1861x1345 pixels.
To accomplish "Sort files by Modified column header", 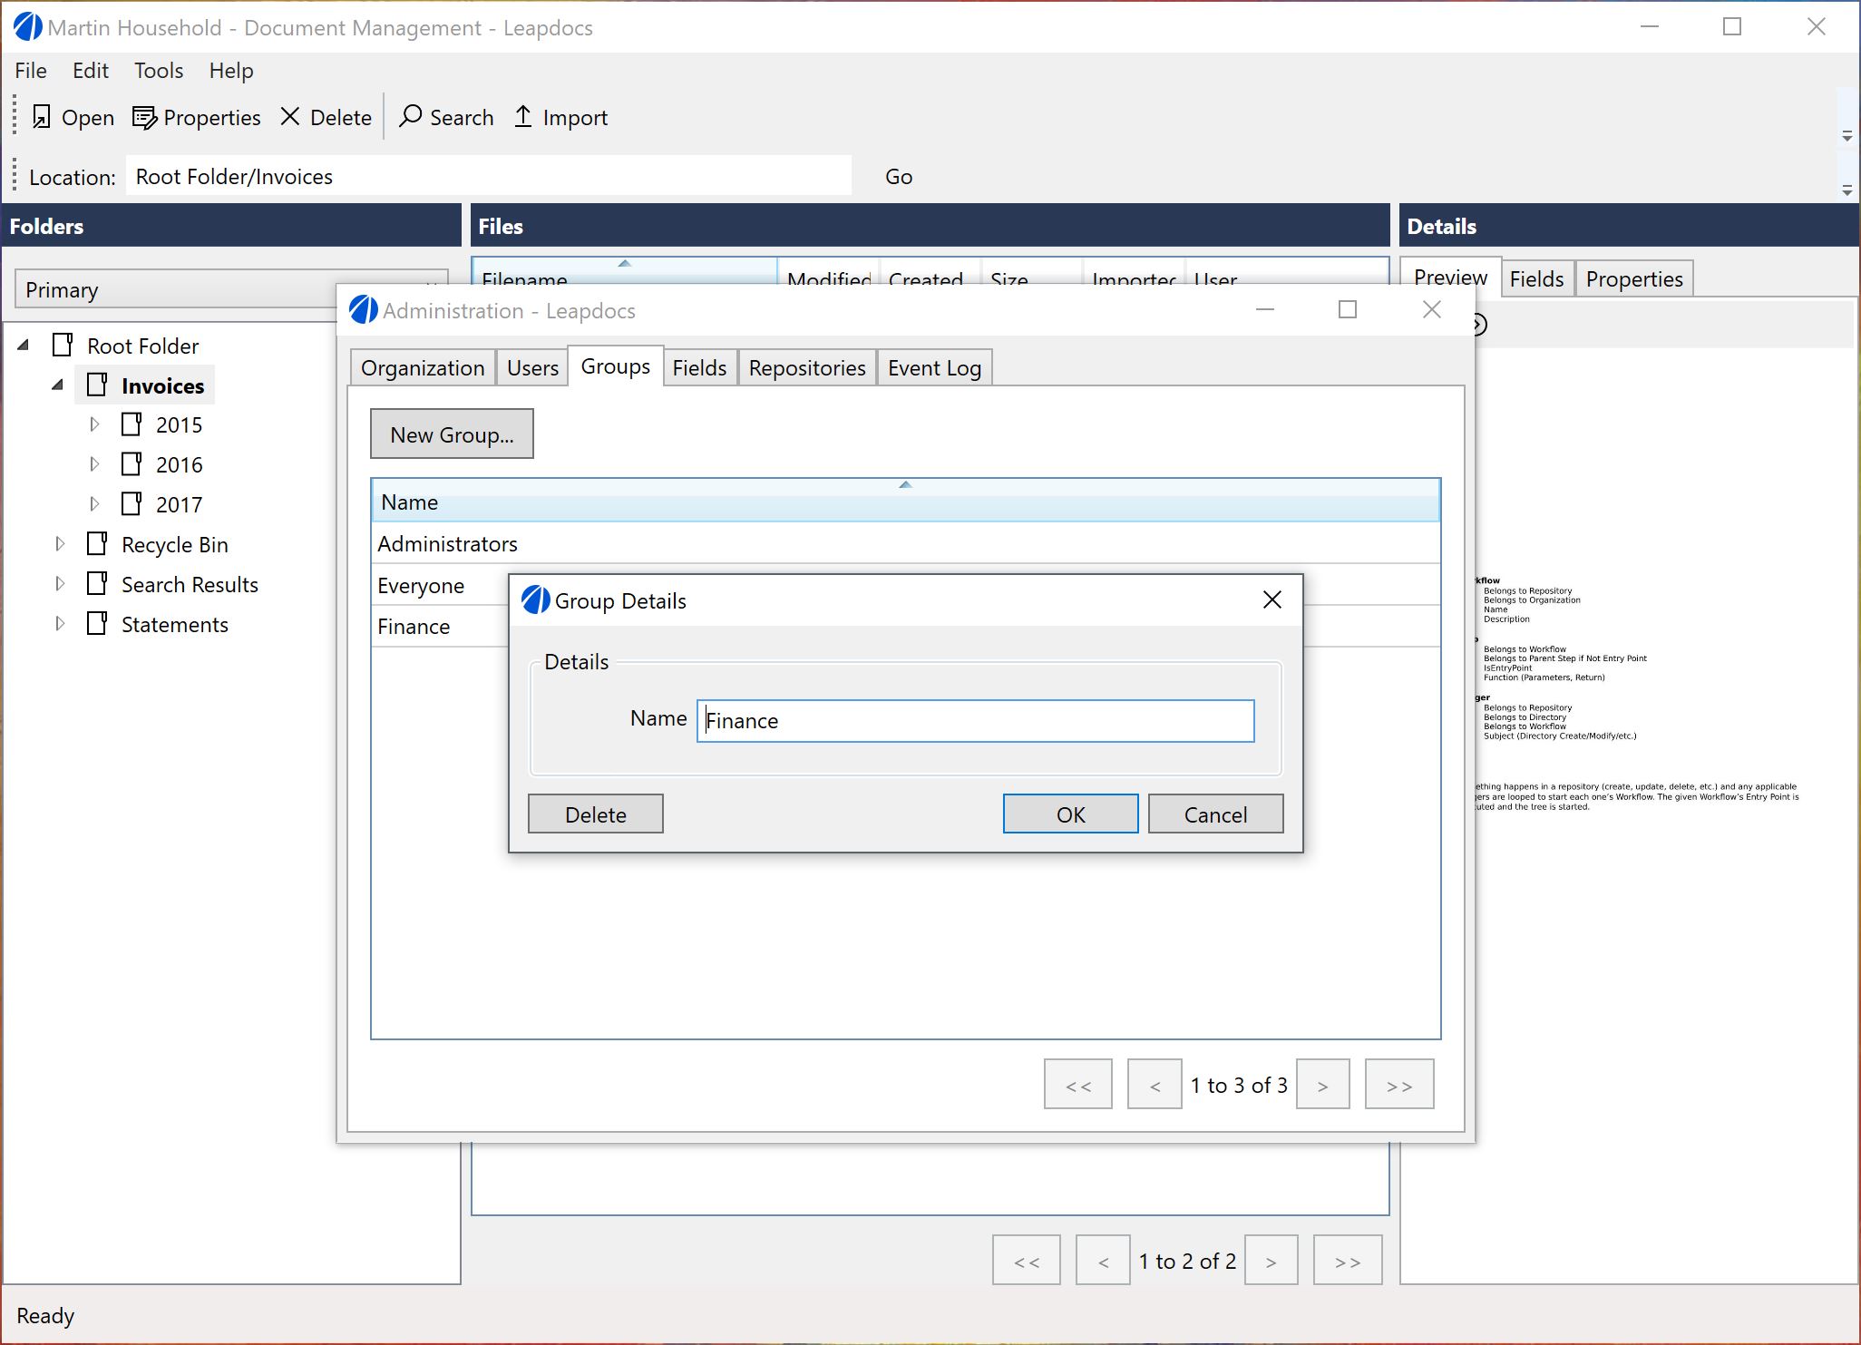I will coord(829,274).
